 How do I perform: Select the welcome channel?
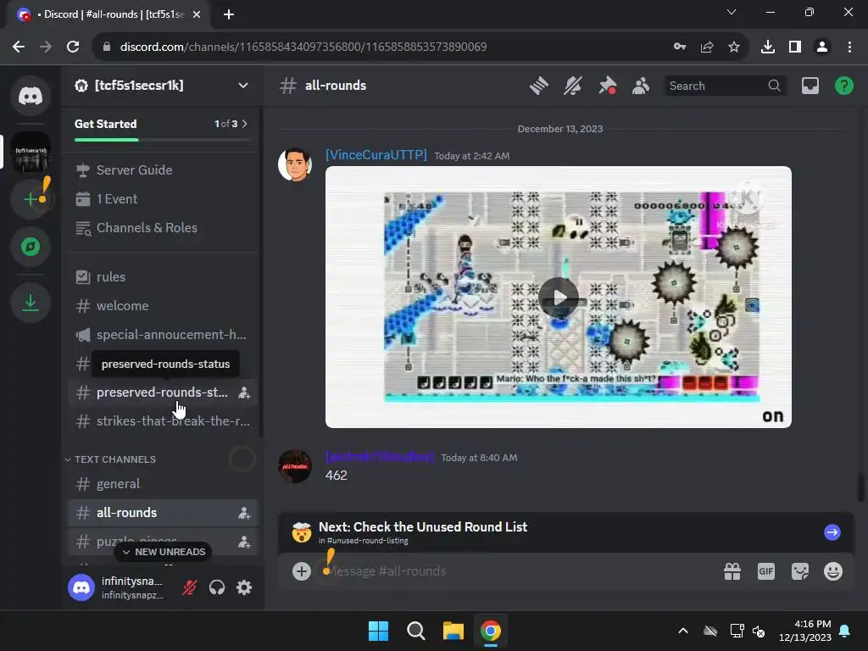162,305
